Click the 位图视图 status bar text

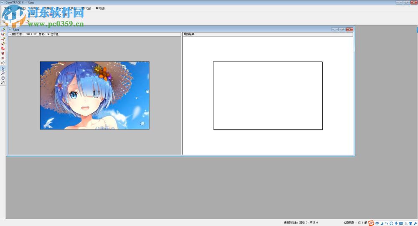point(355,223)
